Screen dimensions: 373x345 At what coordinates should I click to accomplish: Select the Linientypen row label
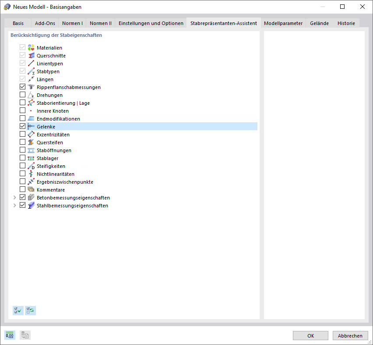(x=50, y=64)
